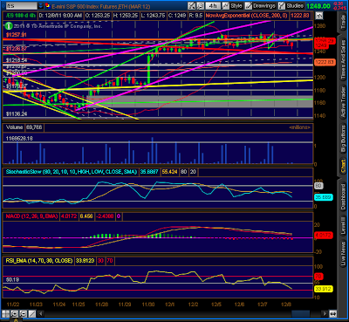Select the trendline drawing tool icon
This screenshot has height=322, width=349.
31,314
